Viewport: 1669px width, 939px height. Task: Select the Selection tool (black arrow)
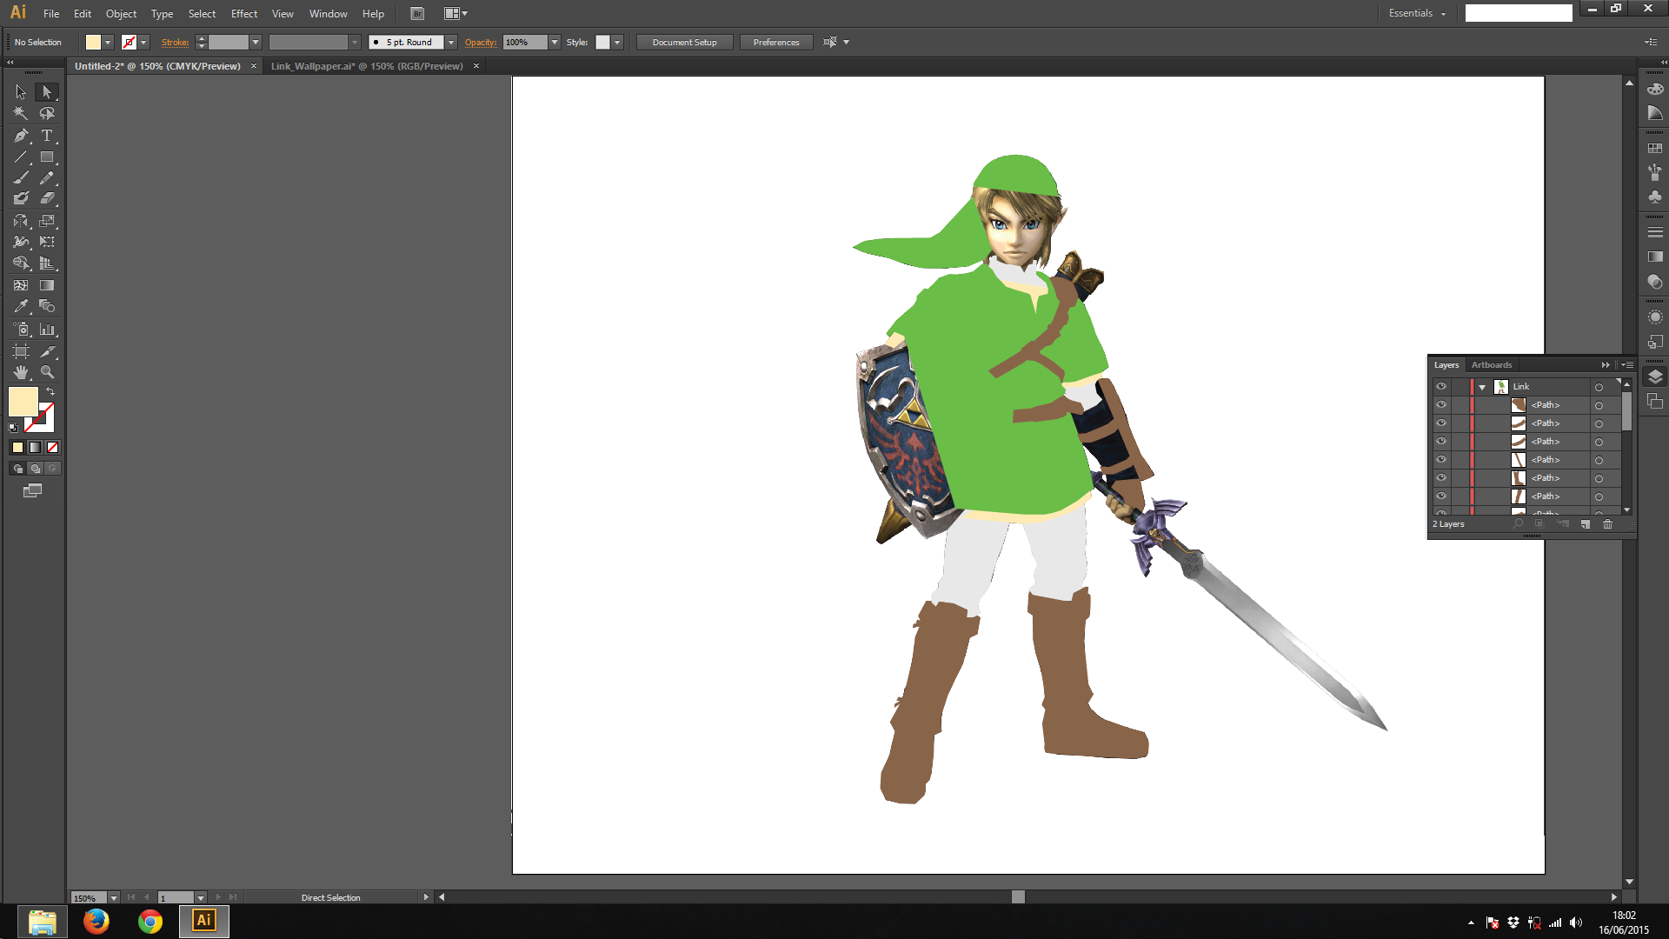click(x=21, y=92)
